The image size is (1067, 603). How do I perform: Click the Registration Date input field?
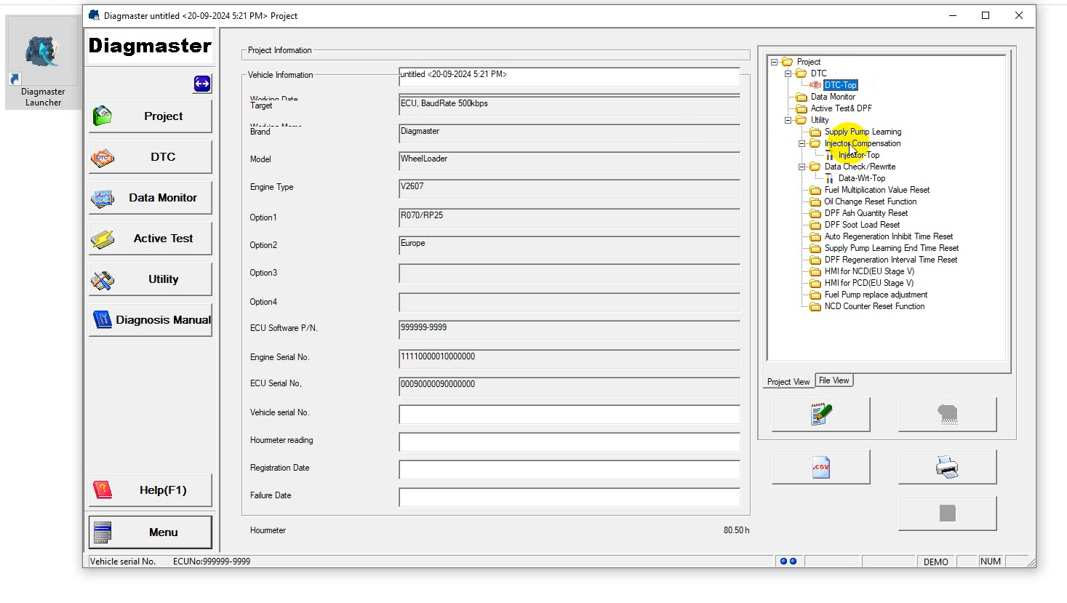coord(570,470)
